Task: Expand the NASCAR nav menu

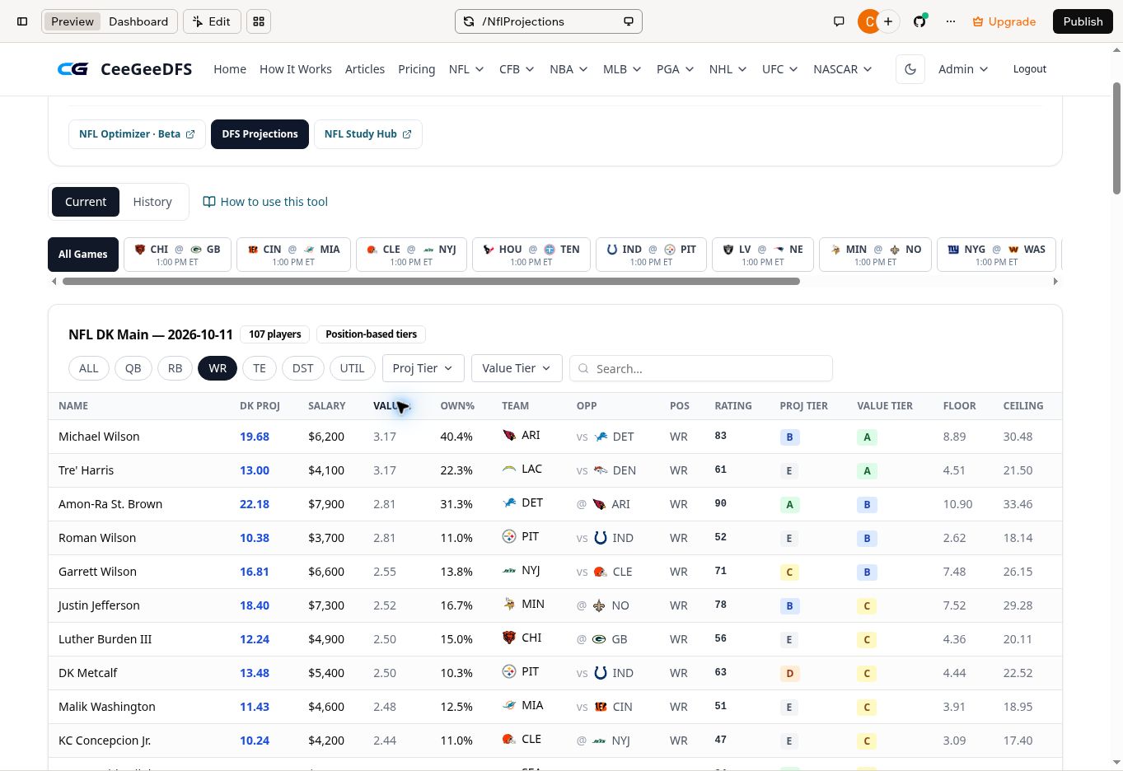Action: (x=843, y=69)
